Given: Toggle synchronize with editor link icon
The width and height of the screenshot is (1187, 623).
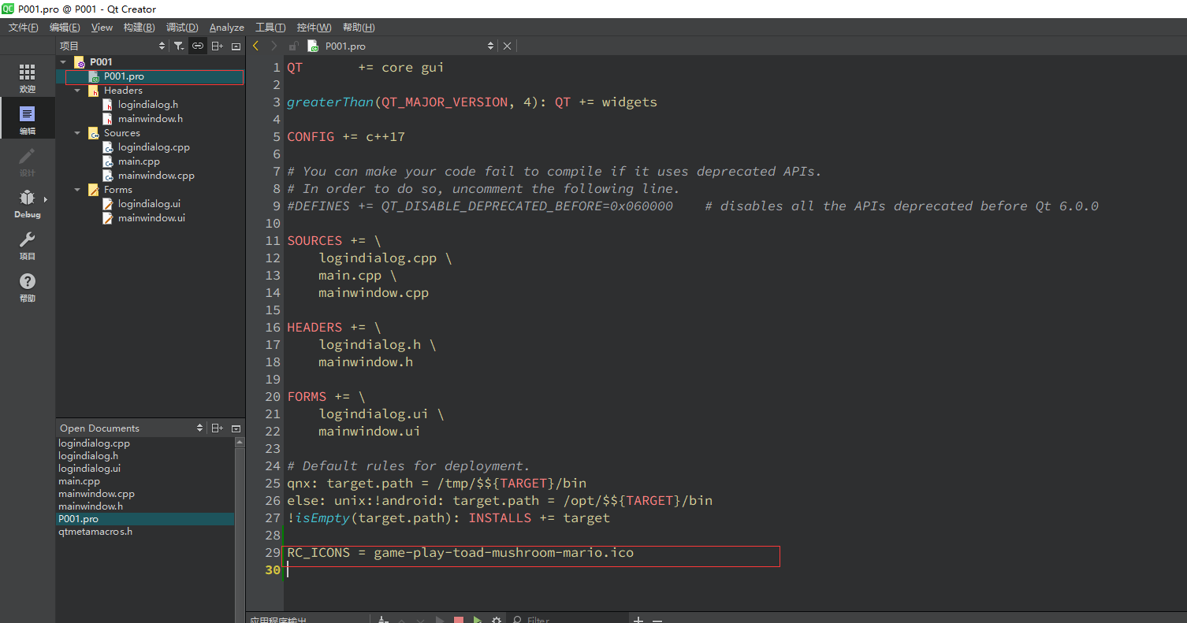Looking at the screenshot, I should [x=198, y=46].
